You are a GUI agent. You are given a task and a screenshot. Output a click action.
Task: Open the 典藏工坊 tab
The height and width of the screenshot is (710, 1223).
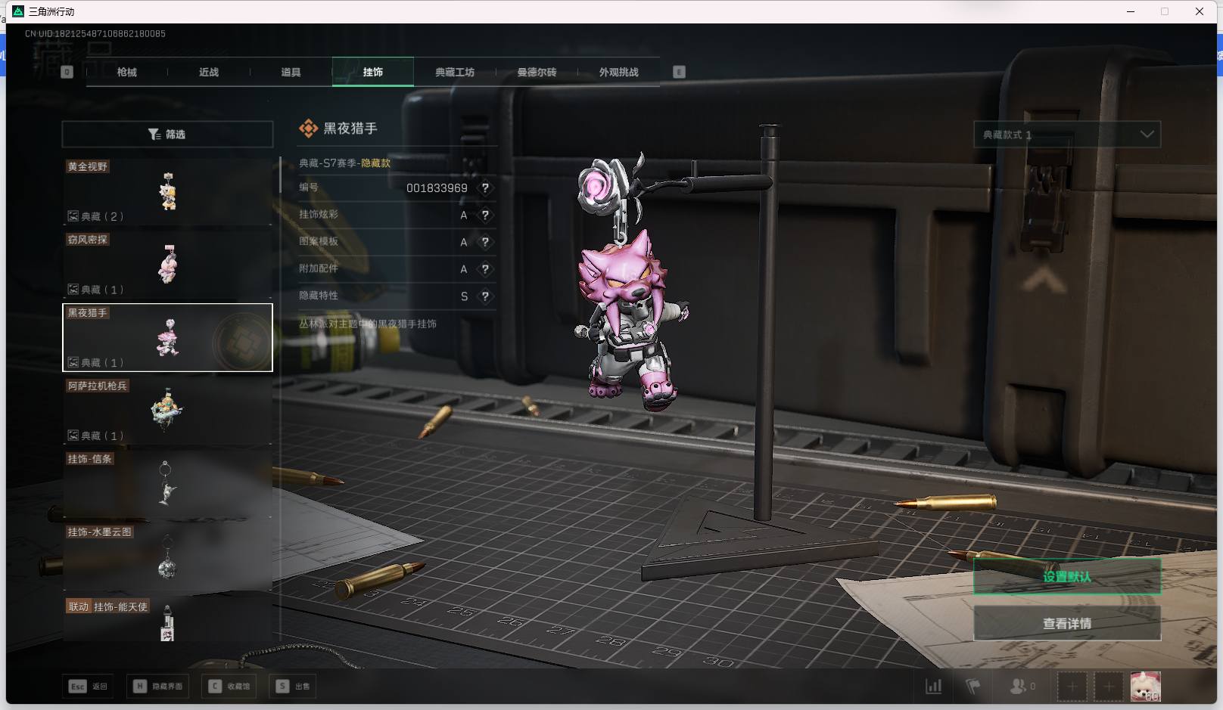pyautogui.click(x=455, y=72)
